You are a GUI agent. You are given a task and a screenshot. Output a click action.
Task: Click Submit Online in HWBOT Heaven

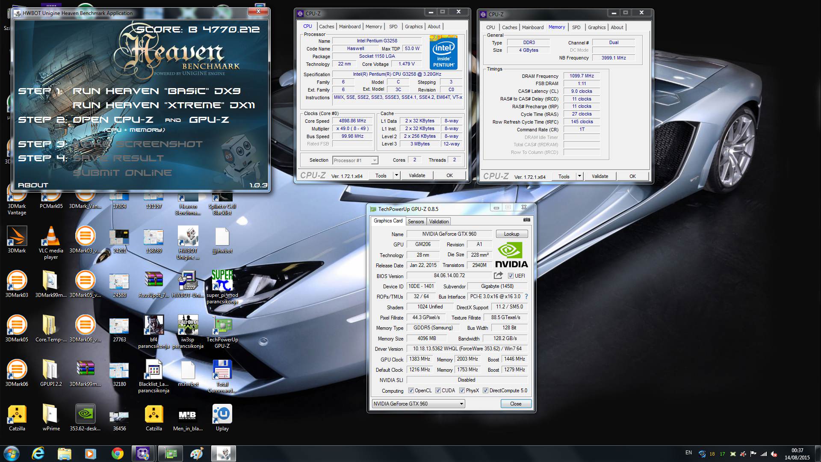[122, 173]
